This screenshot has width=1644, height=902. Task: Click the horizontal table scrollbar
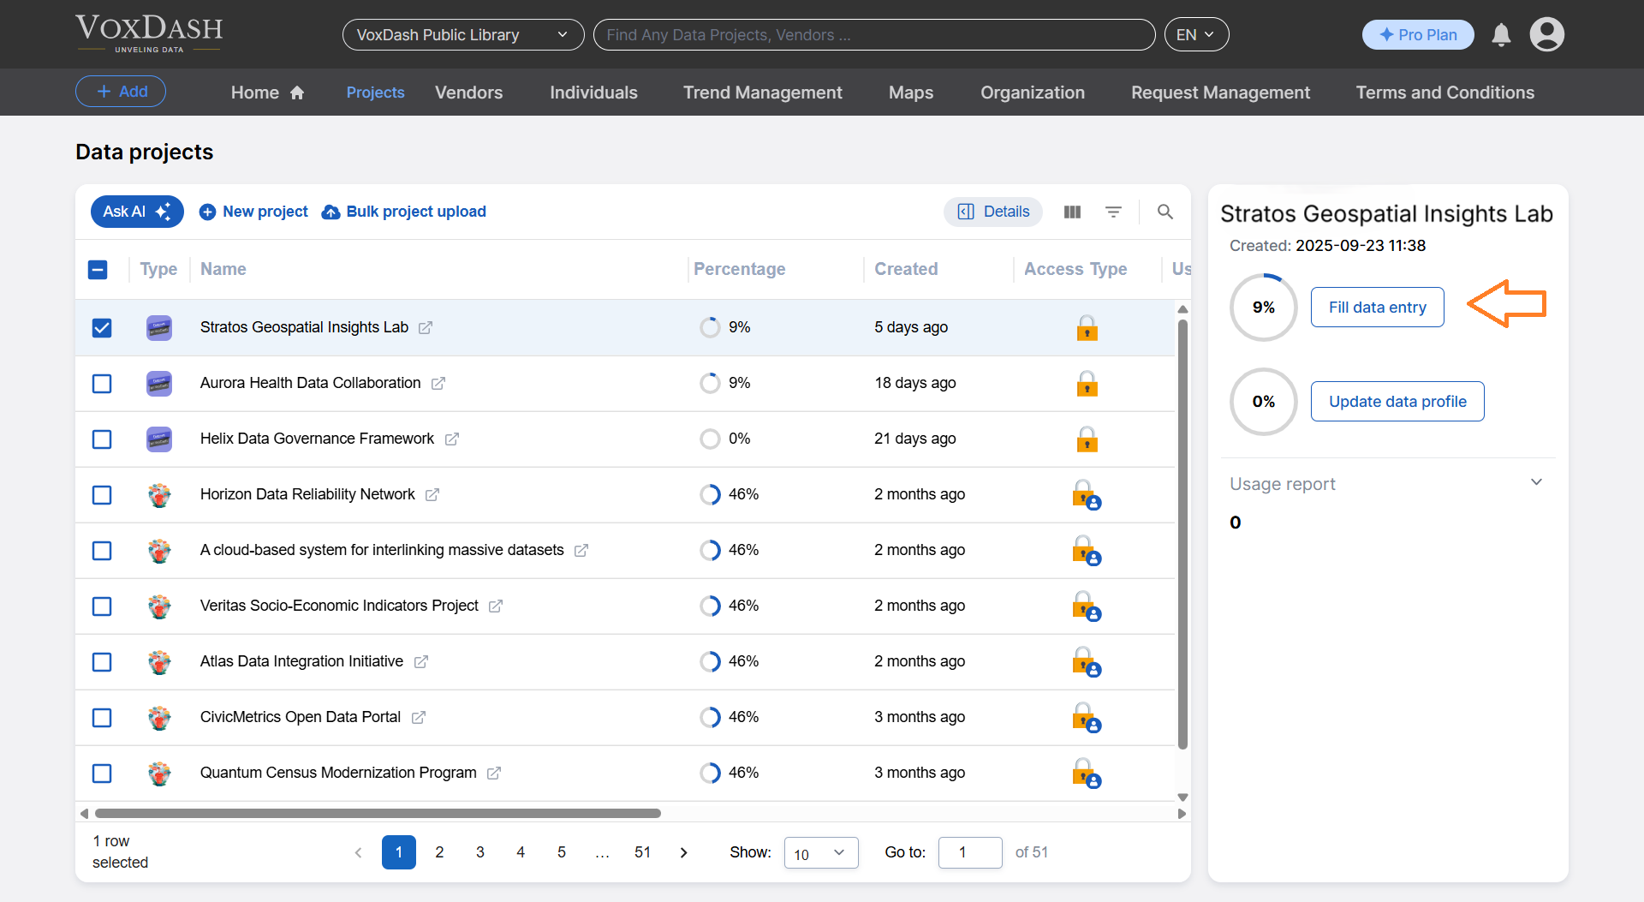point(377,813)
